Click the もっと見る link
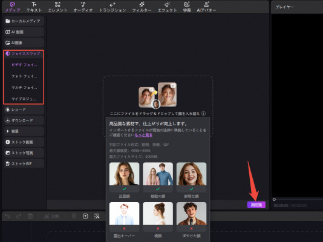This screenshot has width=323, height=242. tap(143, 135)
